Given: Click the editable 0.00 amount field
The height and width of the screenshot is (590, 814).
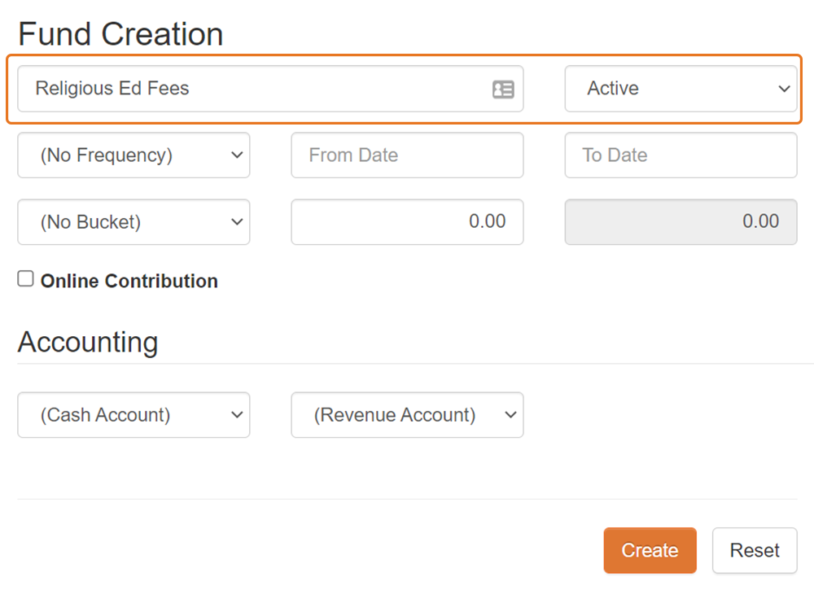Looking at the screenshot, I should [x=407, y=222].
